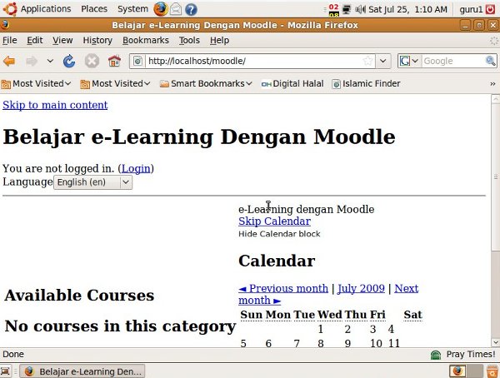Open the July 2009 calendar link
Viewport: 500px width, 378px height.
(361, 288)
